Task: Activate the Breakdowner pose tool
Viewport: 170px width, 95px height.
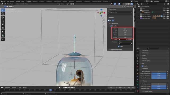Action: point(3,39)
